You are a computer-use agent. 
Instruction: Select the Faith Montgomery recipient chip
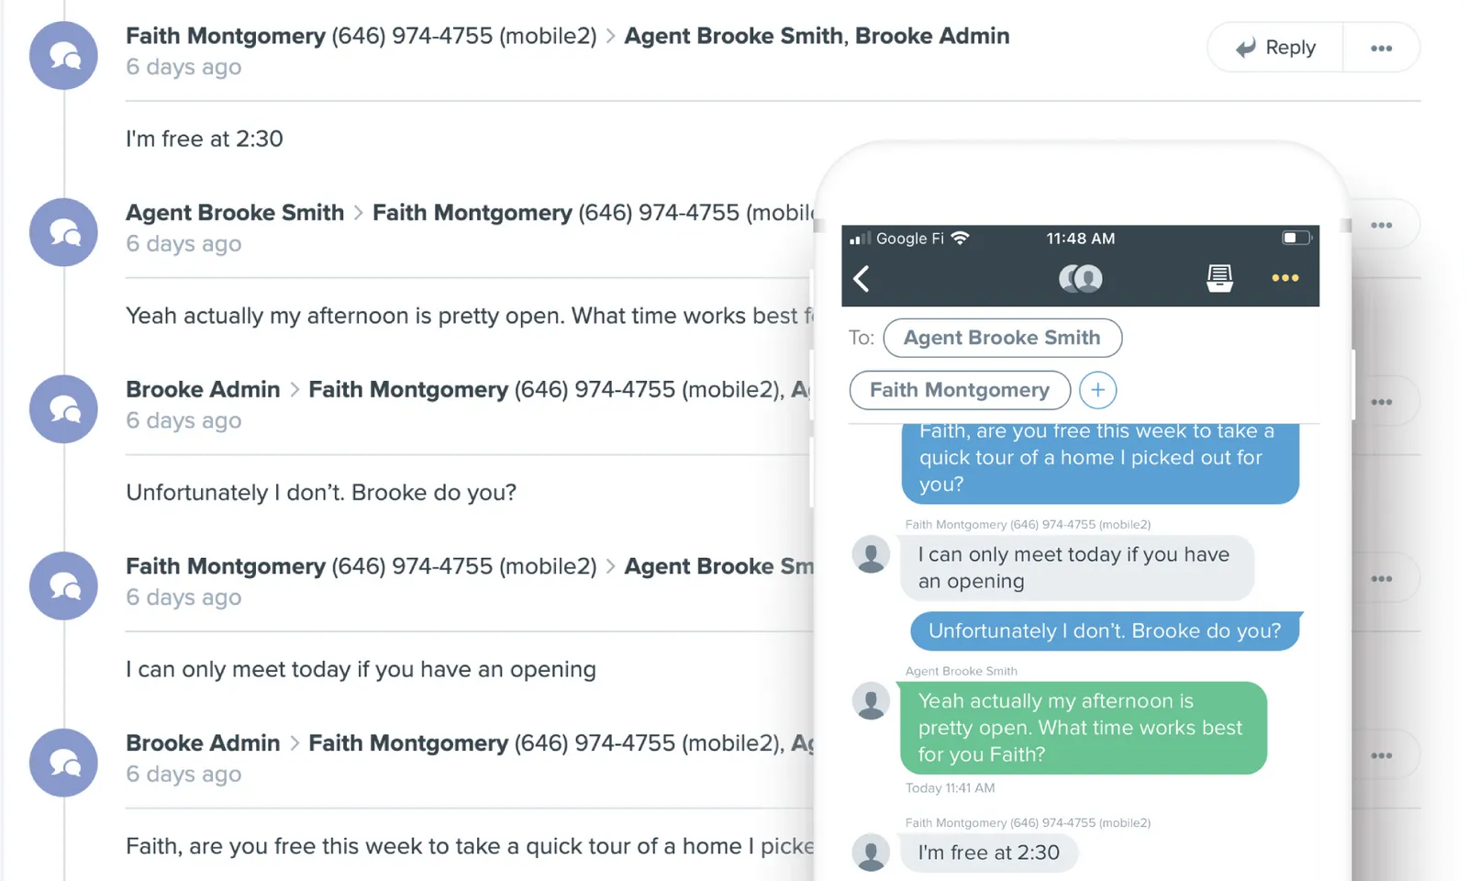click(959, 390)
